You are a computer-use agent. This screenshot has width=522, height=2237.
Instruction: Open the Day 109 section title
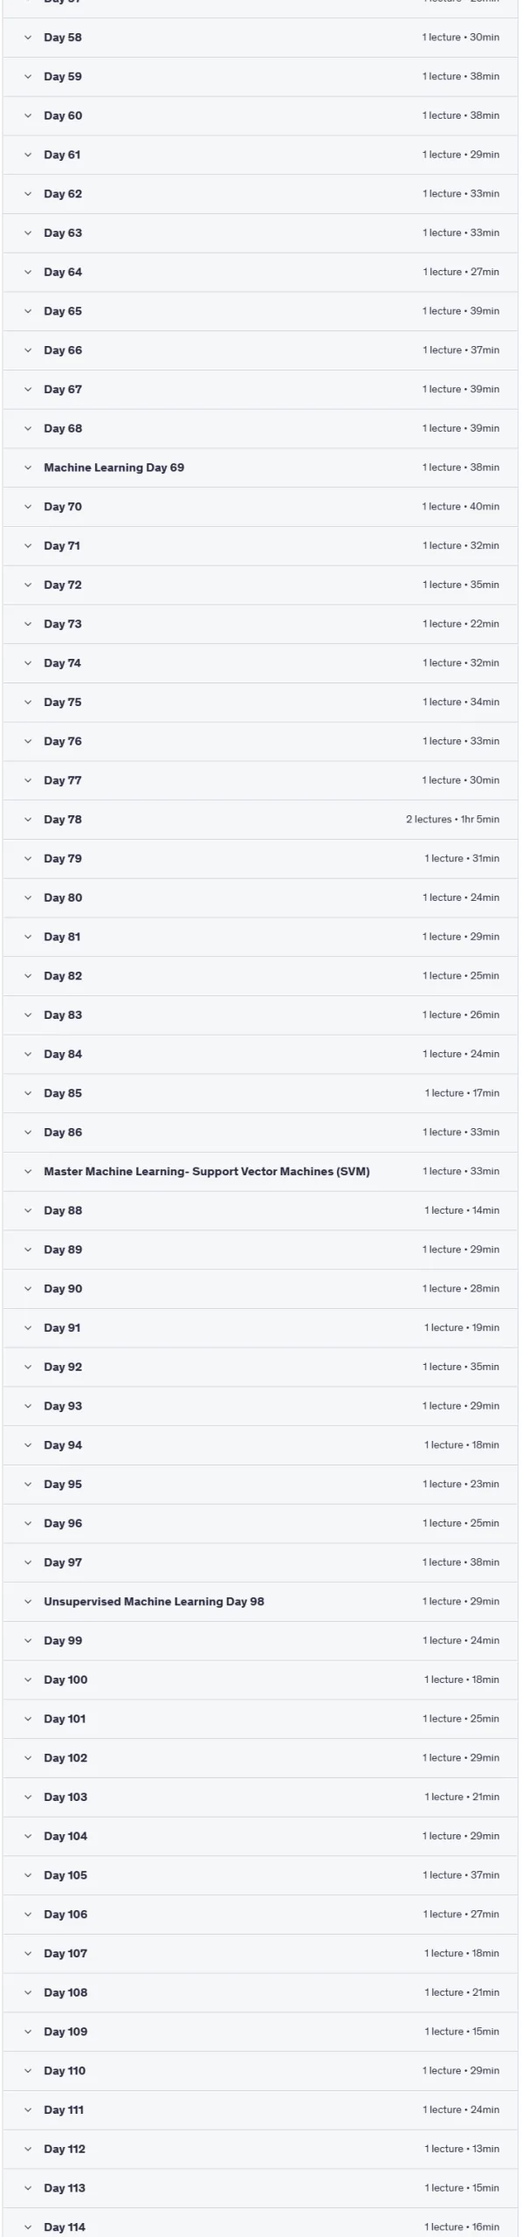click(x=65, y=2032)
